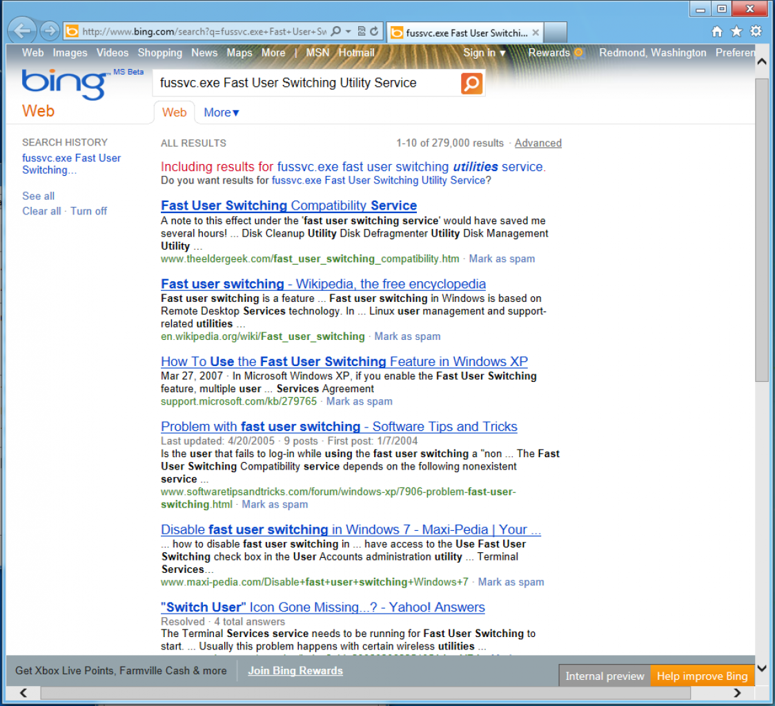
Task: Click the '1-10 of 279,000 results' count text
Action: [x=450, y=143]
